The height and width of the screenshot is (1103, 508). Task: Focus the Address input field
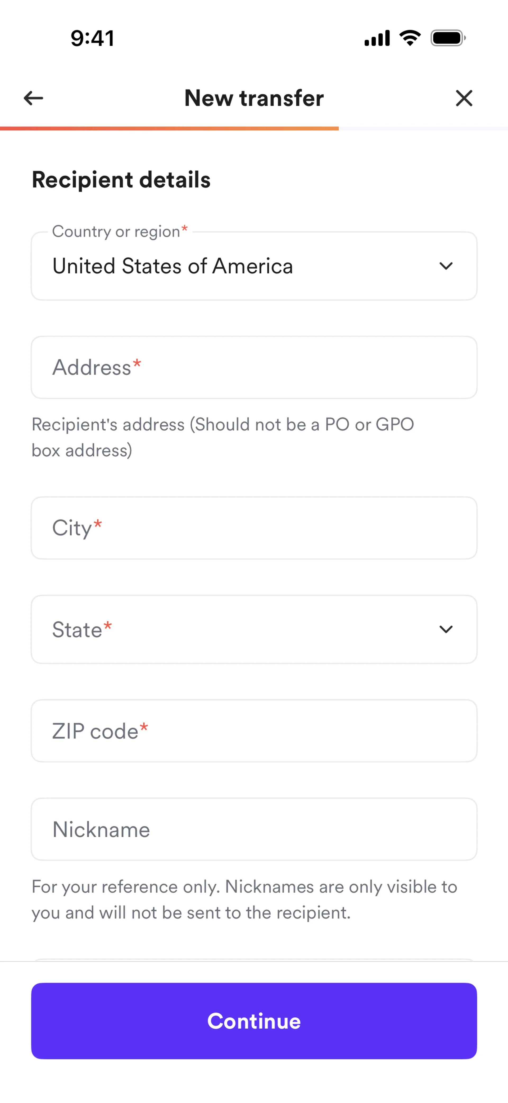(x=254, y=367)
